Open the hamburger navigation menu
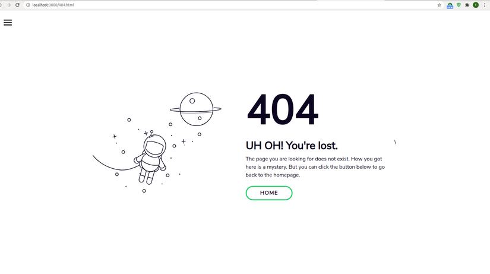Image resolution: width=490 pixels, height=274 pixels. click(x=8, y=23)
